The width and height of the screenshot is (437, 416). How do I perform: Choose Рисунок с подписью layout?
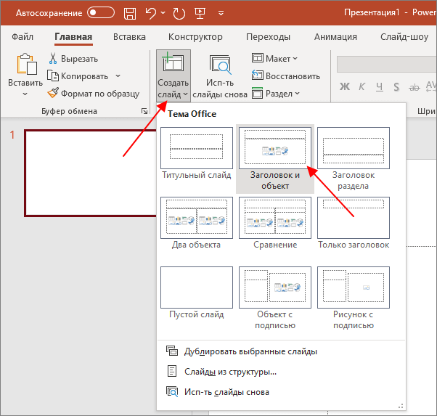(x=354, y=298)
